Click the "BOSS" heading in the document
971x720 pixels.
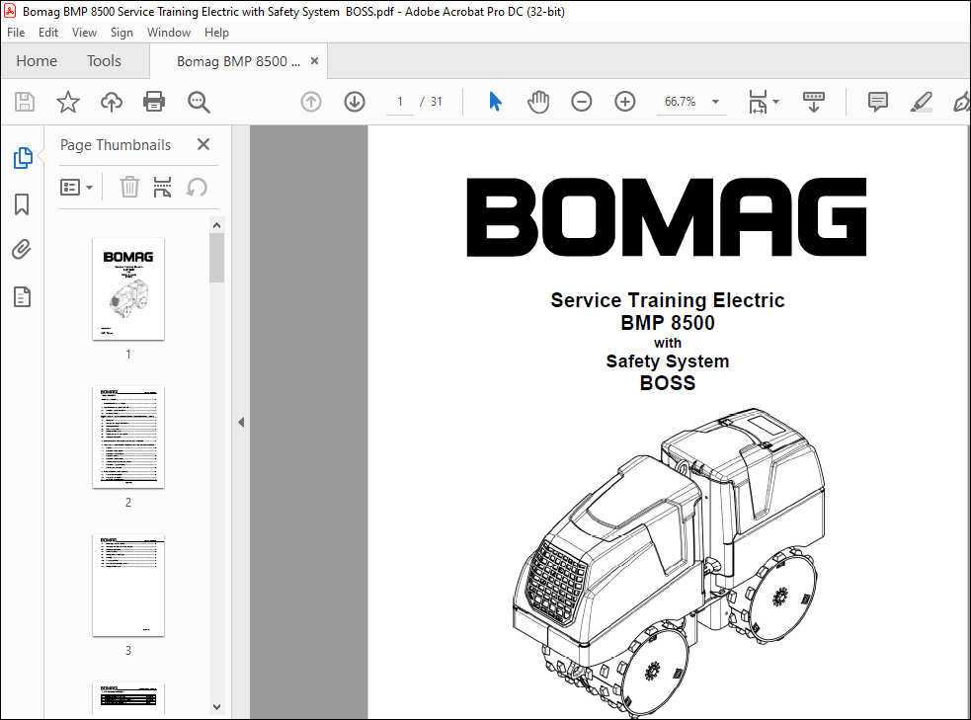click(x=668, y=383)
